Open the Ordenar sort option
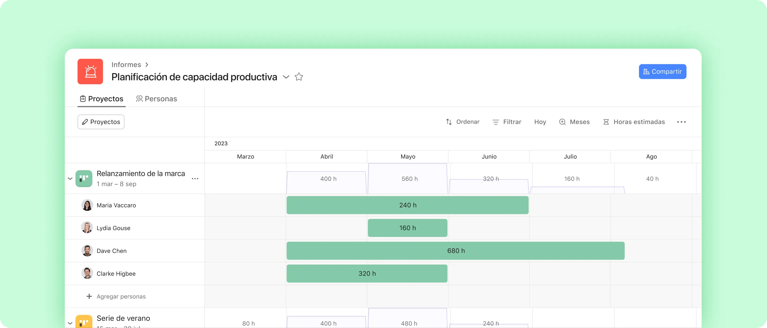The width and height of the screenshot is (767, 328). (x=463, y=122)
